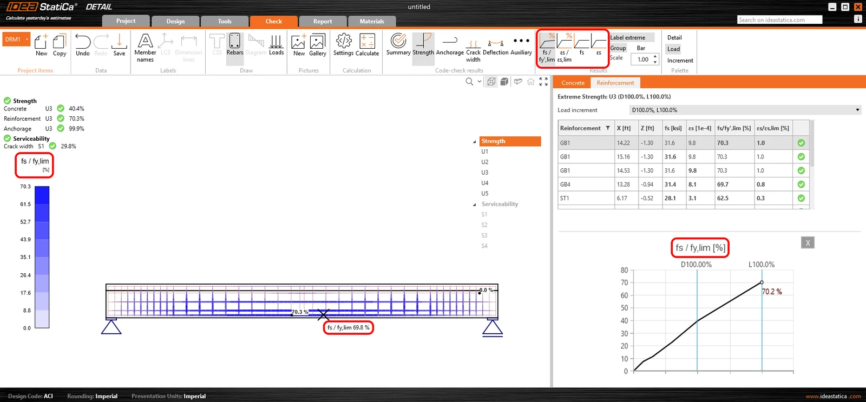Open calculation Settings

tap(343, 45)
